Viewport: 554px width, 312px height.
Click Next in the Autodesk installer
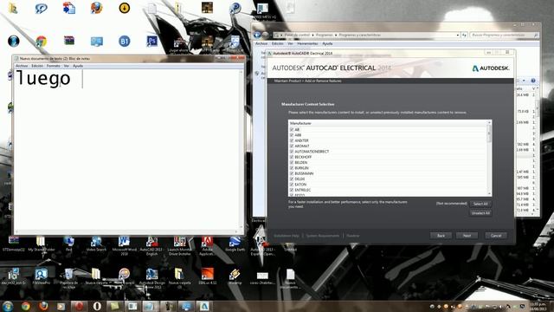pyautogui.click(x=467, y=236)
